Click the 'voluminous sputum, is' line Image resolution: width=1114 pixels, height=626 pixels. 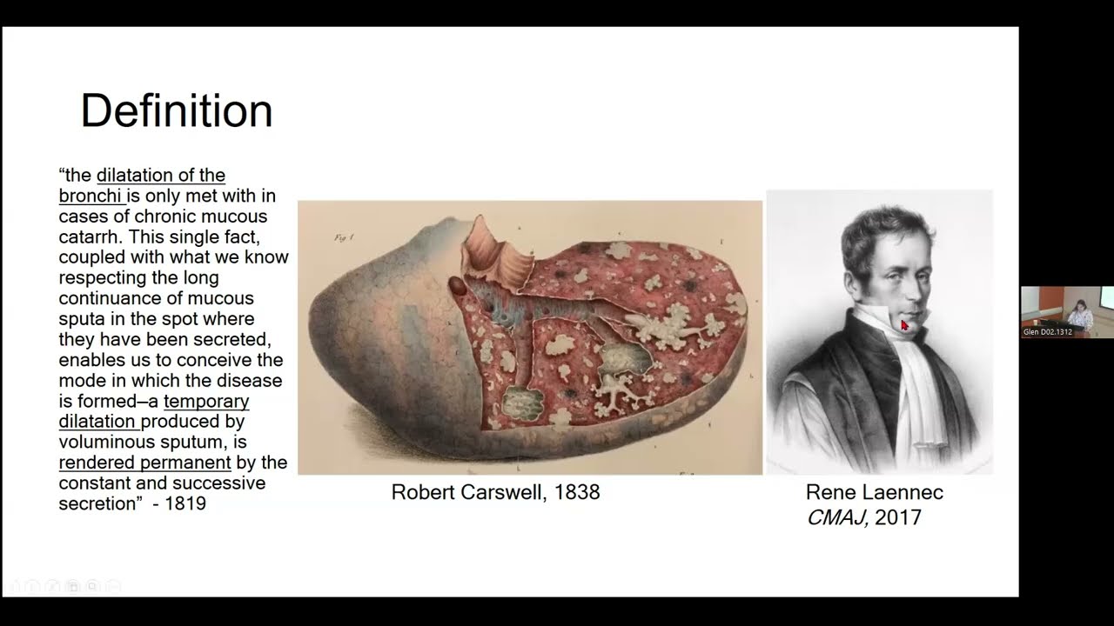(x=153, y=442)
